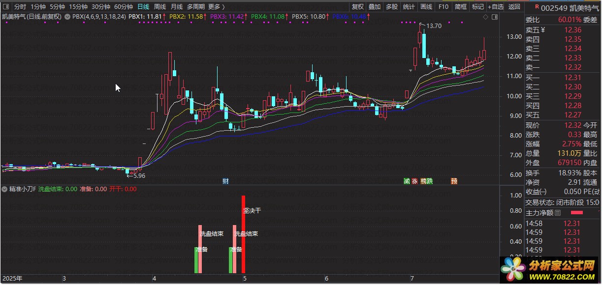Open the 更多 periods dropdown
This screenshot has width=603, height=285.
[216, 7]
